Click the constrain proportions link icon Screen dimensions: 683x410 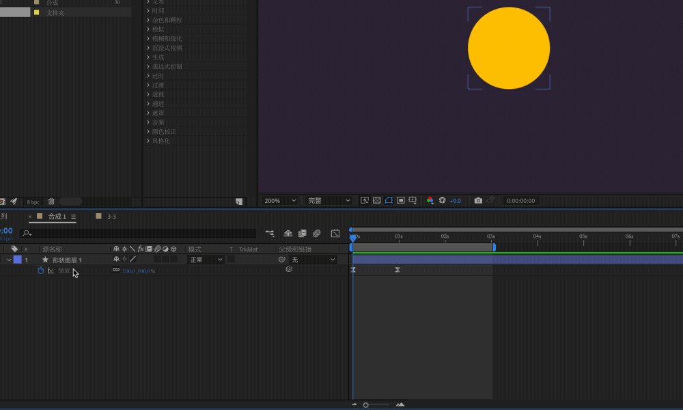coord(116,270)
